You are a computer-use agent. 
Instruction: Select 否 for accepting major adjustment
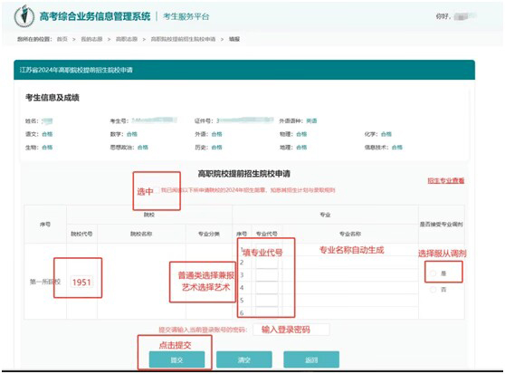(x=434, y=290)
